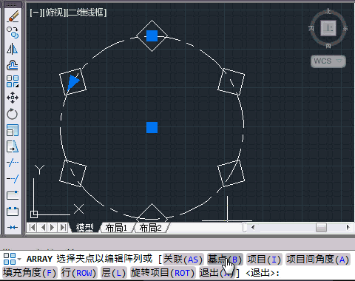Image resolution: width=355 pixels, height=281 pixels.
Task: Choose the Break at Point tool
Action: click(x=13, y=195)
